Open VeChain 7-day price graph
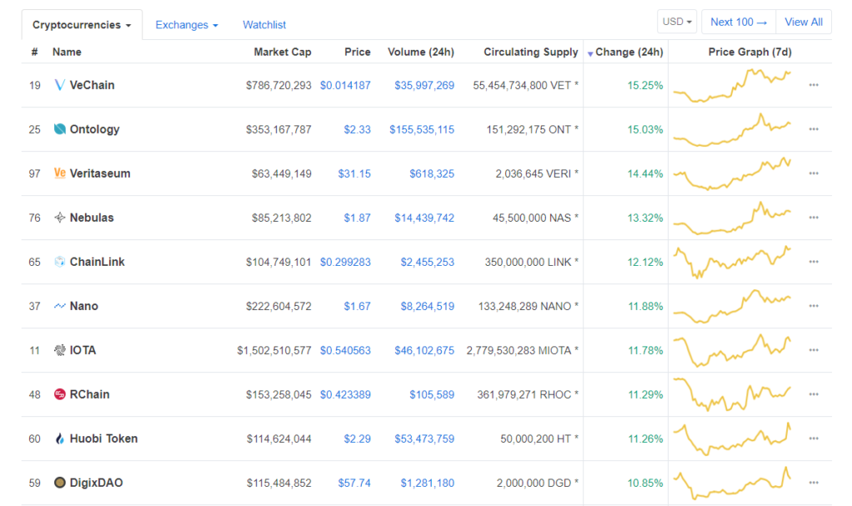This screenshot has height=506, width=852. 732,85
